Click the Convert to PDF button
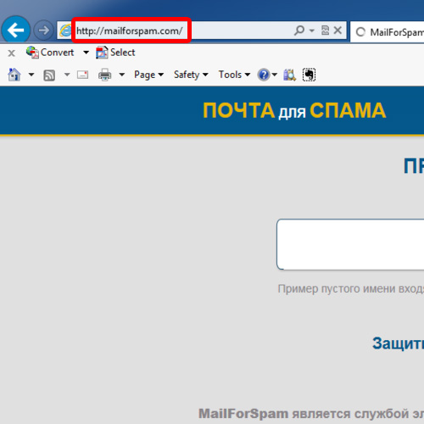 click(x=50, y=53)
